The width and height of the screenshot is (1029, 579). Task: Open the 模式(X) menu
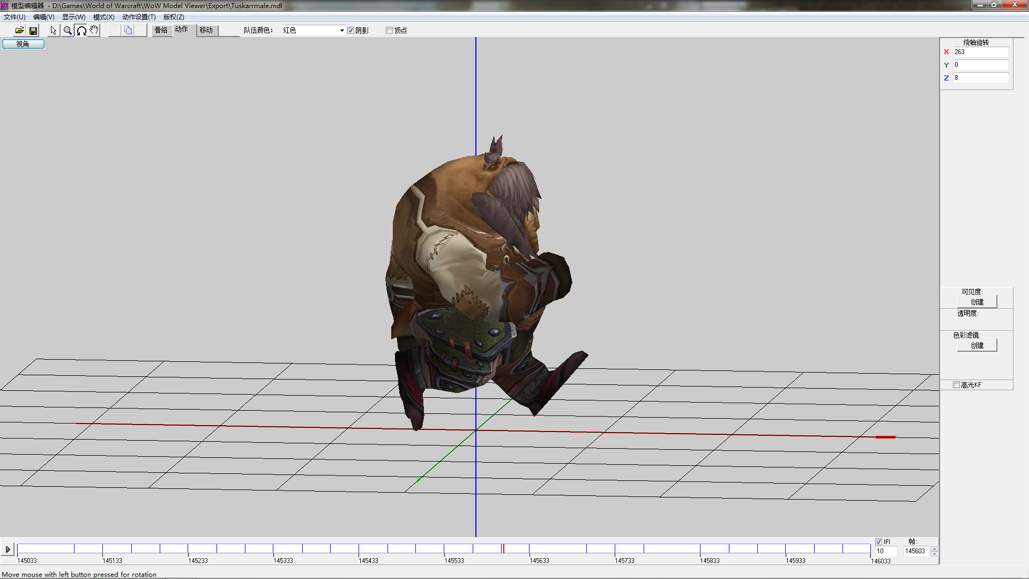point(104,17)
